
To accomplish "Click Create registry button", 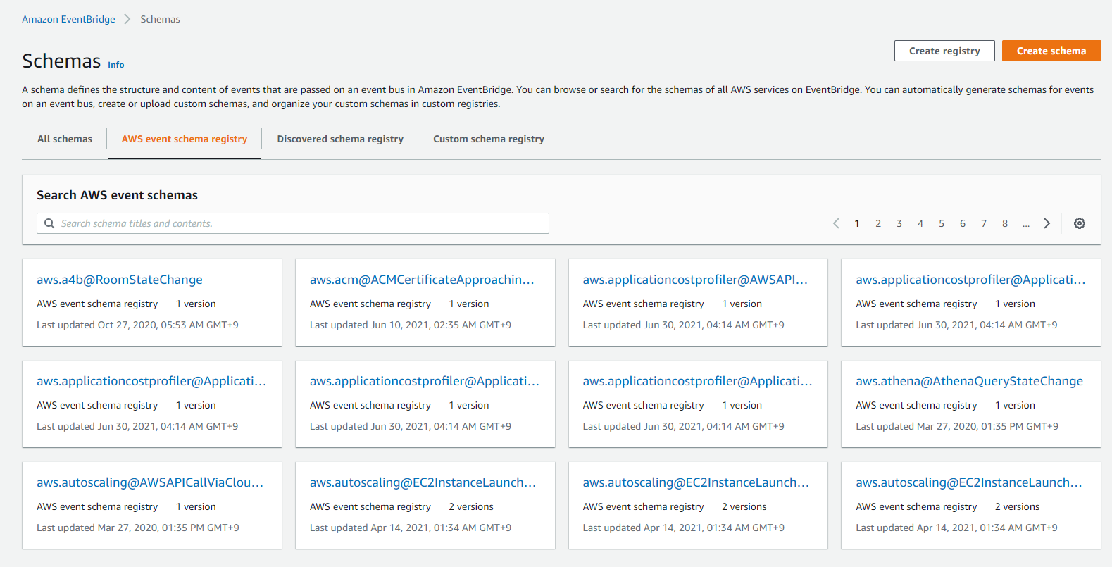I will click(944, 51).
